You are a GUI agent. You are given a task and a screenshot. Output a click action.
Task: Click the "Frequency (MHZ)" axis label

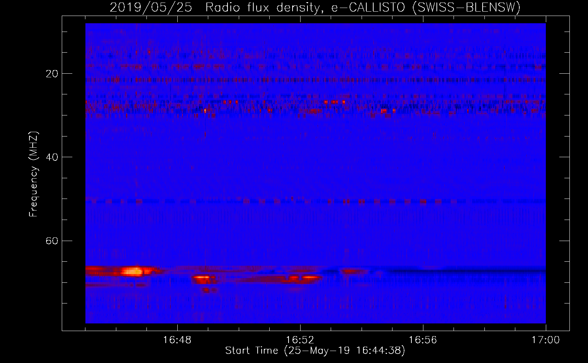(33, 174)
